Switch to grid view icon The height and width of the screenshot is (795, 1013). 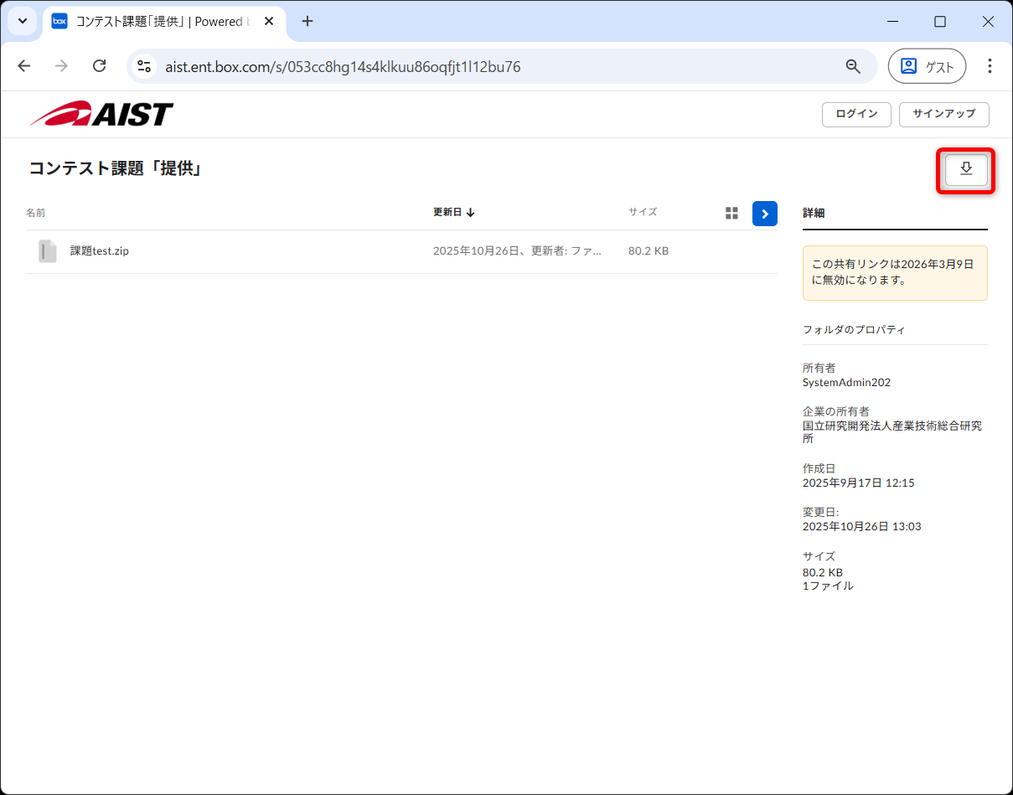731,214
